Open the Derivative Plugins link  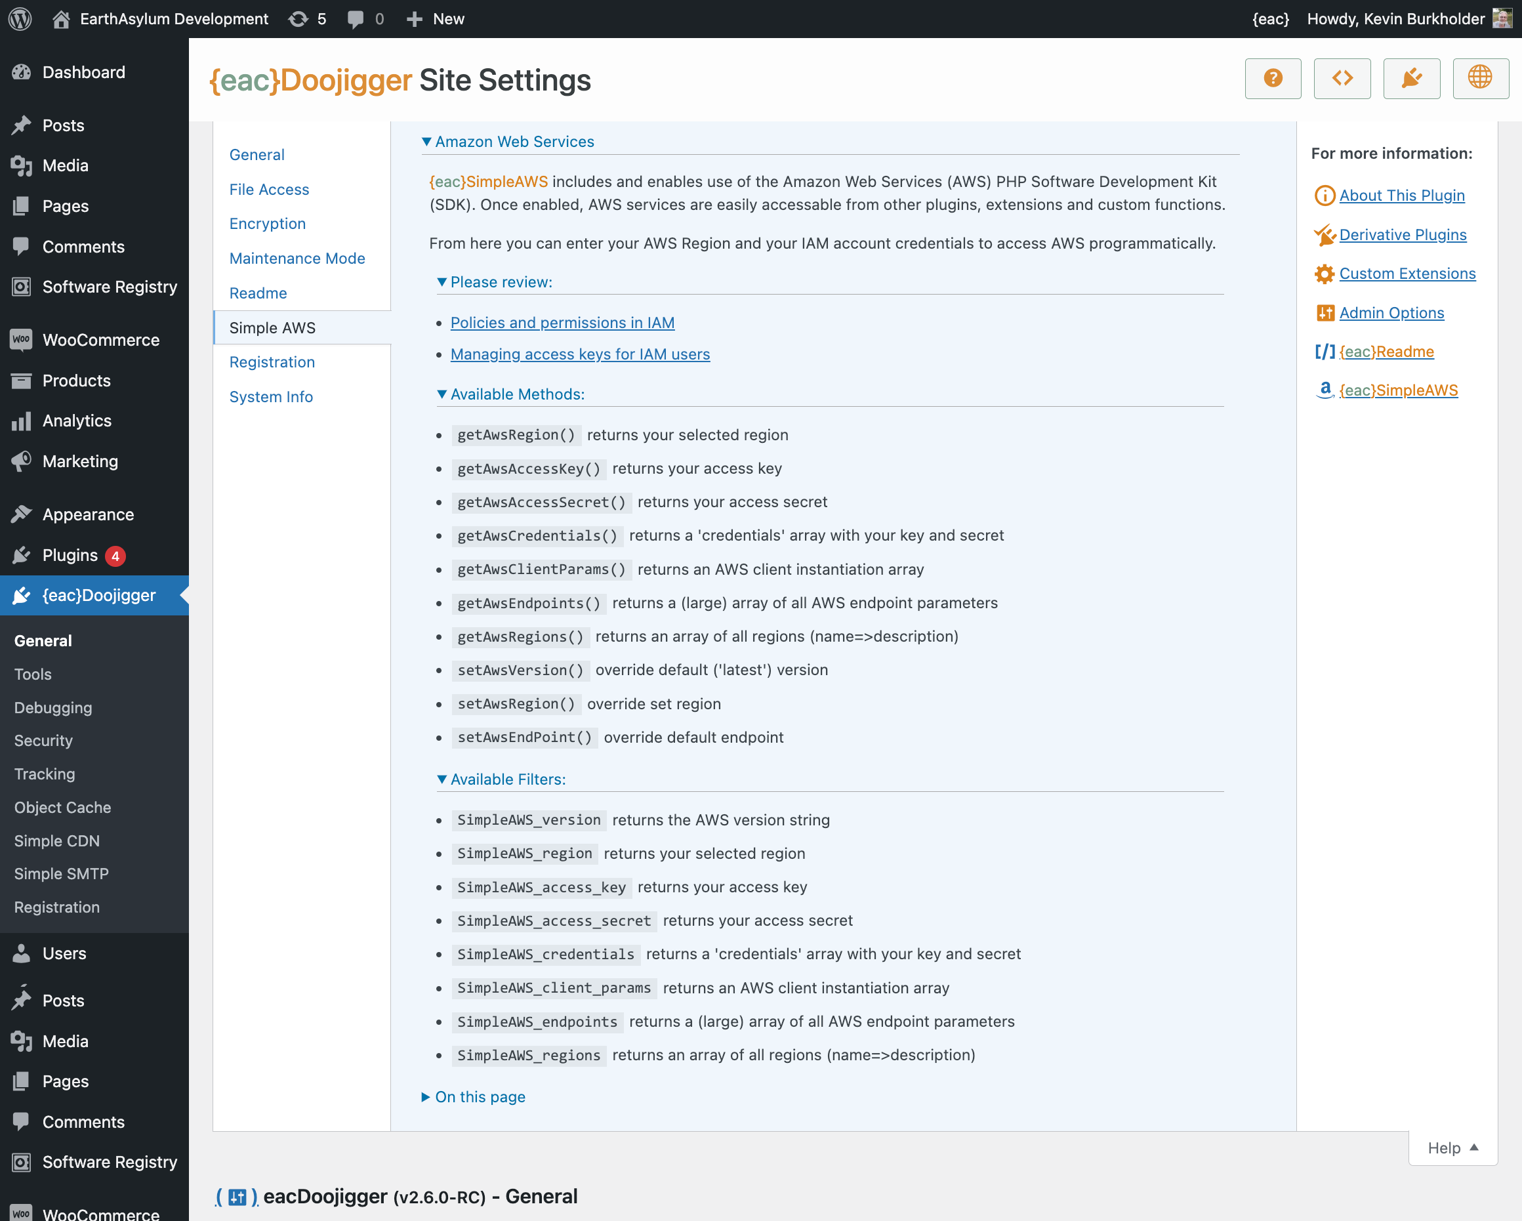1402,234
